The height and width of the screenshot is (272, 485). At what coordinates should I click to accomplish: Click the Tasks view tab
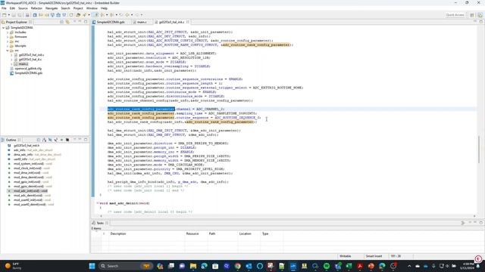click(x=100, y=223)
